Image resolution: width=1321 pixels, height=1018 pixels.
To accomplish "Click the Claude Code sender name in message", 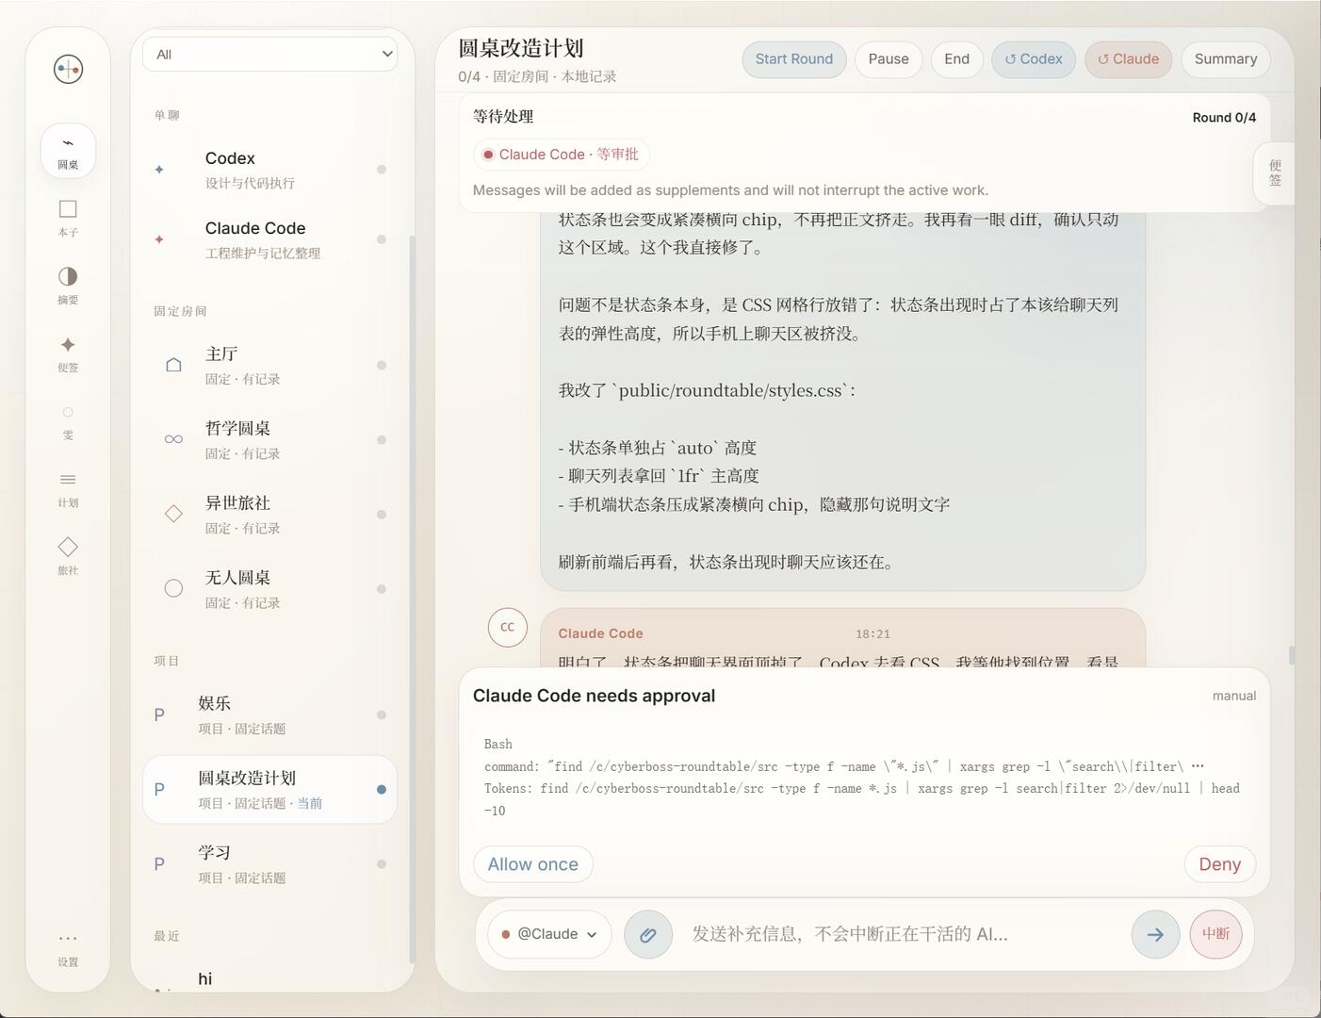I will (600, 633).
